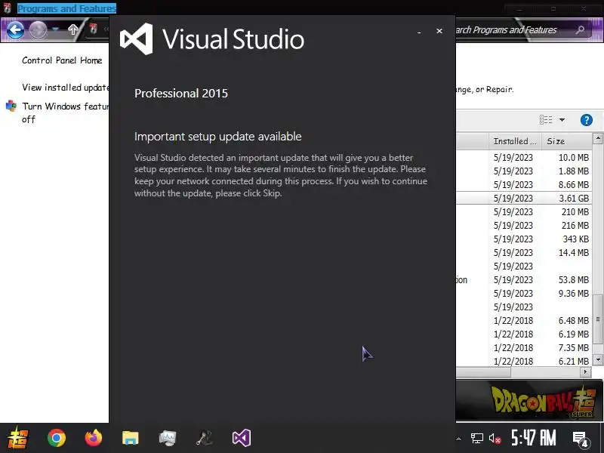Select the row with size 216 MB
The width and height of the screenshot is (604, 453).
coord(524,225)
